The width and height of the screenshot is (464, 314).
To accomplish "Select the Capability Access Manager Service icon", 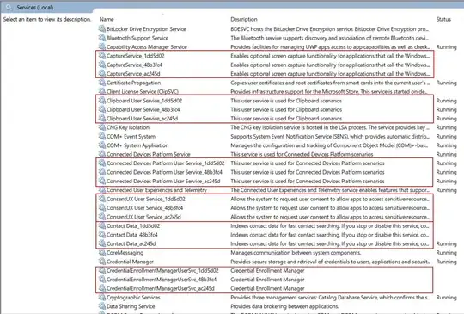I will click(102, 46).
